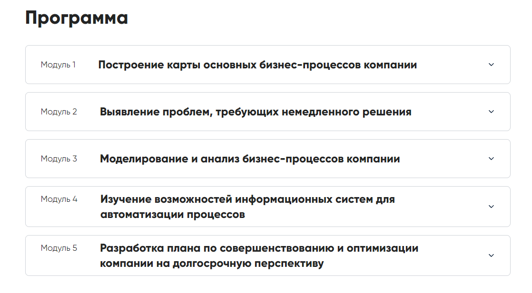Click the line 'компании на долгосрочную перспективу'
Image resolution: width=532 pixels, height=293 pixels.
pyautogui.click(x=212, y=263)
